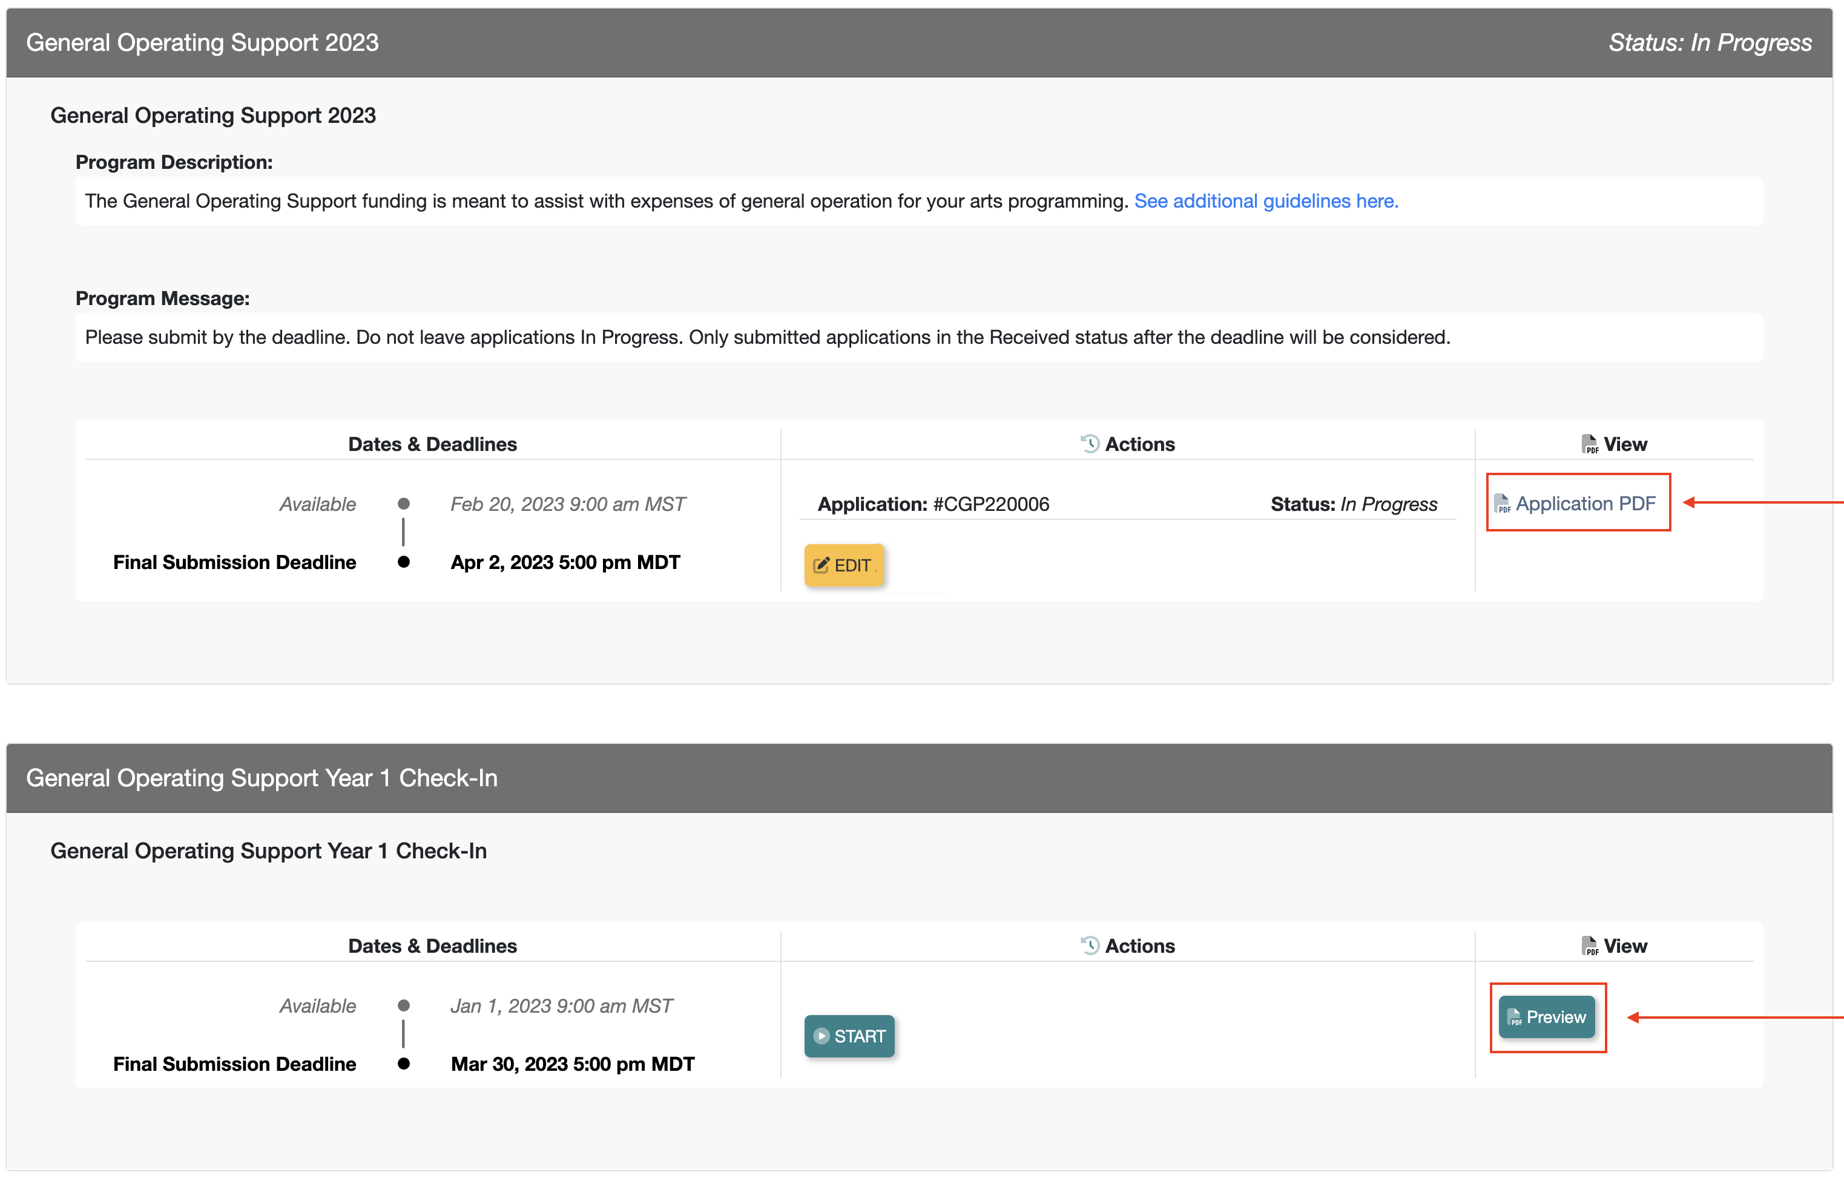Screen dimensions: 1844x1184
Task: Click the 'General Operating Support Year 1 Check-In' subheading
Action: click(x=268, y=851)
